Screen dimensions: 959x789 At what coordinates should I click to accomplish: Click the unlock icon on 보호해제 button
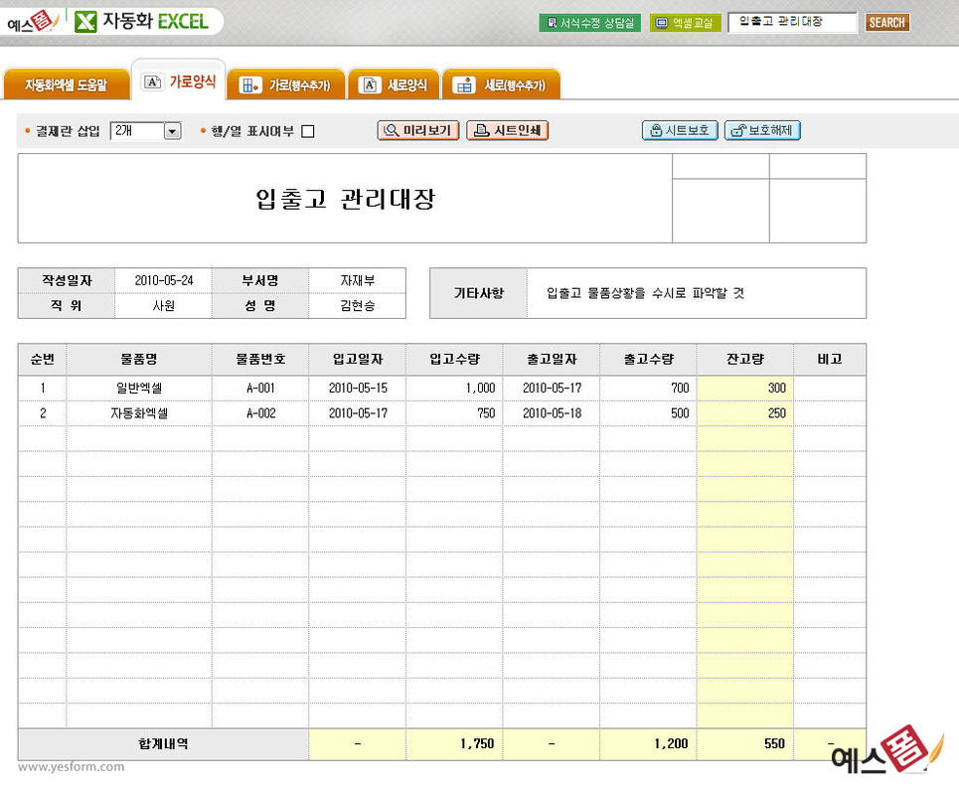pyautogui.click(x=737, y=130)
